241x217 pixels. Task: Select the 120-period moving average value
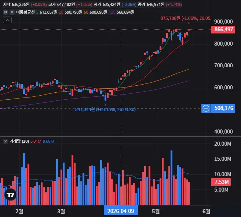125,12
